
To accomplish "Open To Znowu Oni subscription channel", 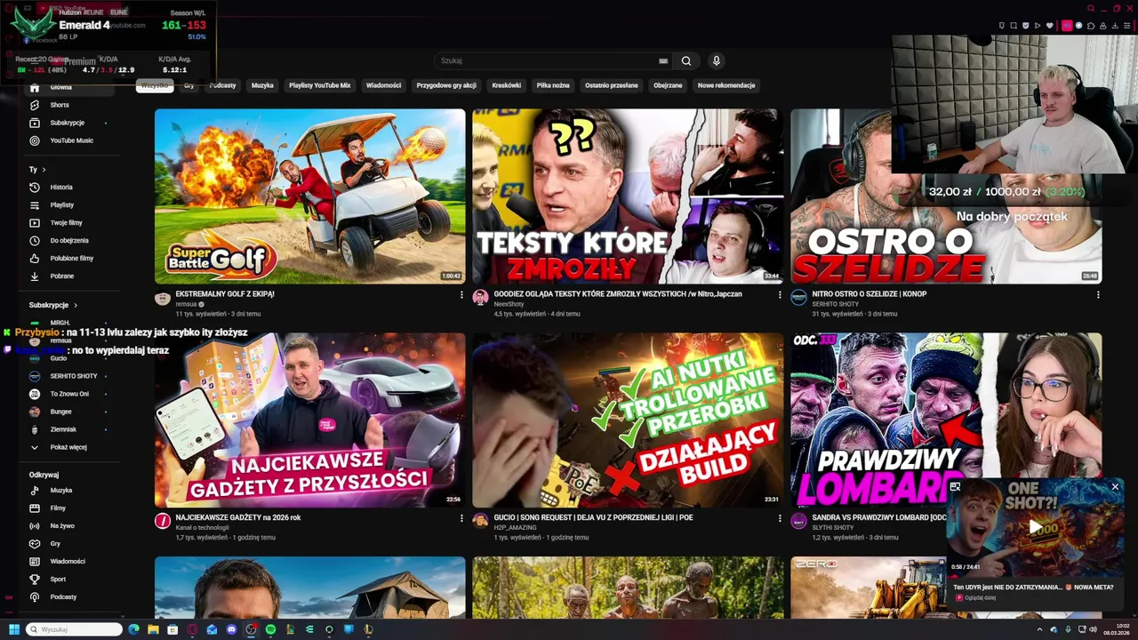I will (x=69, y=394).
